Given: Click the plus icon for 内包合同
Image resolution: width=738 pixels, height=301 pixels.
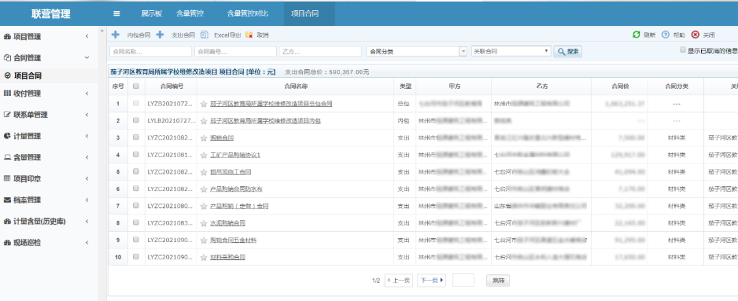Looking at the screenshot, I should [115, 34].
